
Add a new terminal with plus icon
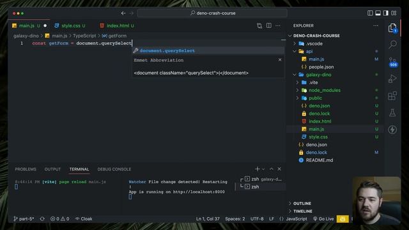coord(257,169)
